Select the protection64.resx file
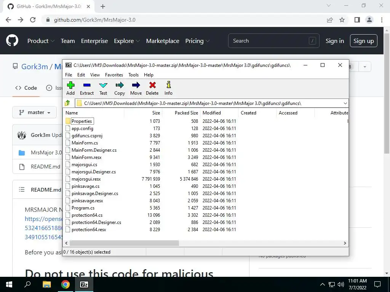The width and height of the screenshot is (390, 292). tap(89, 229)
